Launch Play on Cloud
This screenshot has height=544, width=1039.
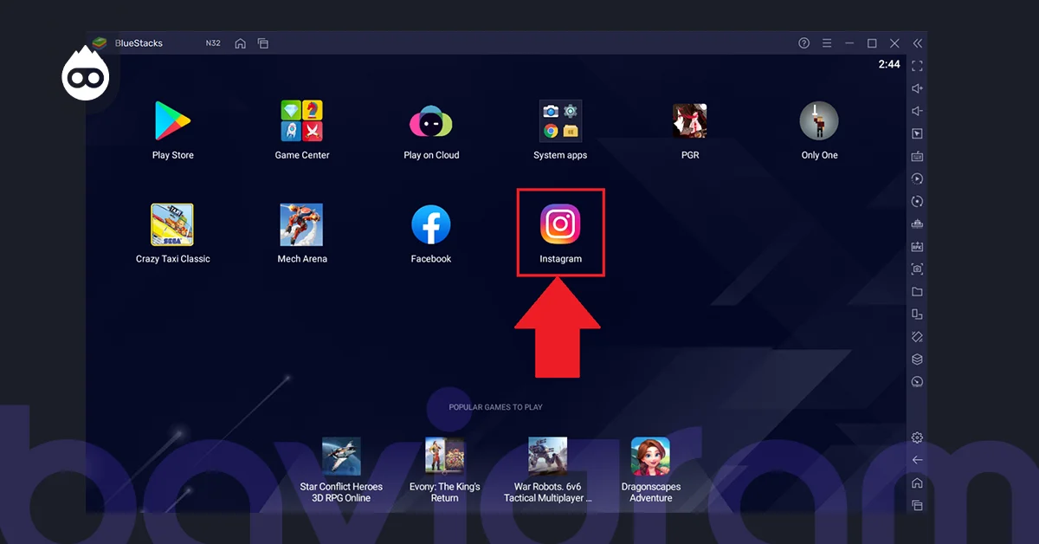click(x=431, y=121)
